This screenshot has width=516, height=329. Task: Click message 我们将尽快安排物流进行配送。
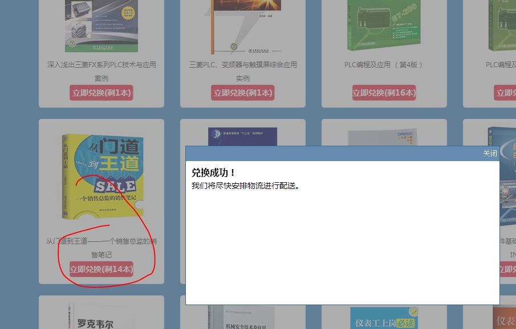click(x=245, y=186)
